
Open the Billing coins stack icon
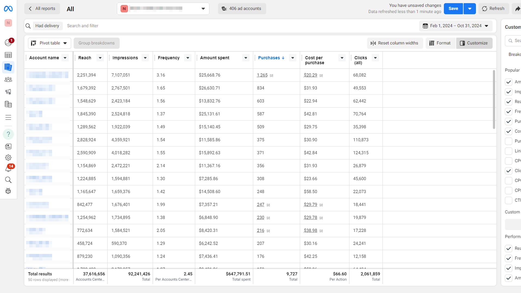(x=8, y=104)
